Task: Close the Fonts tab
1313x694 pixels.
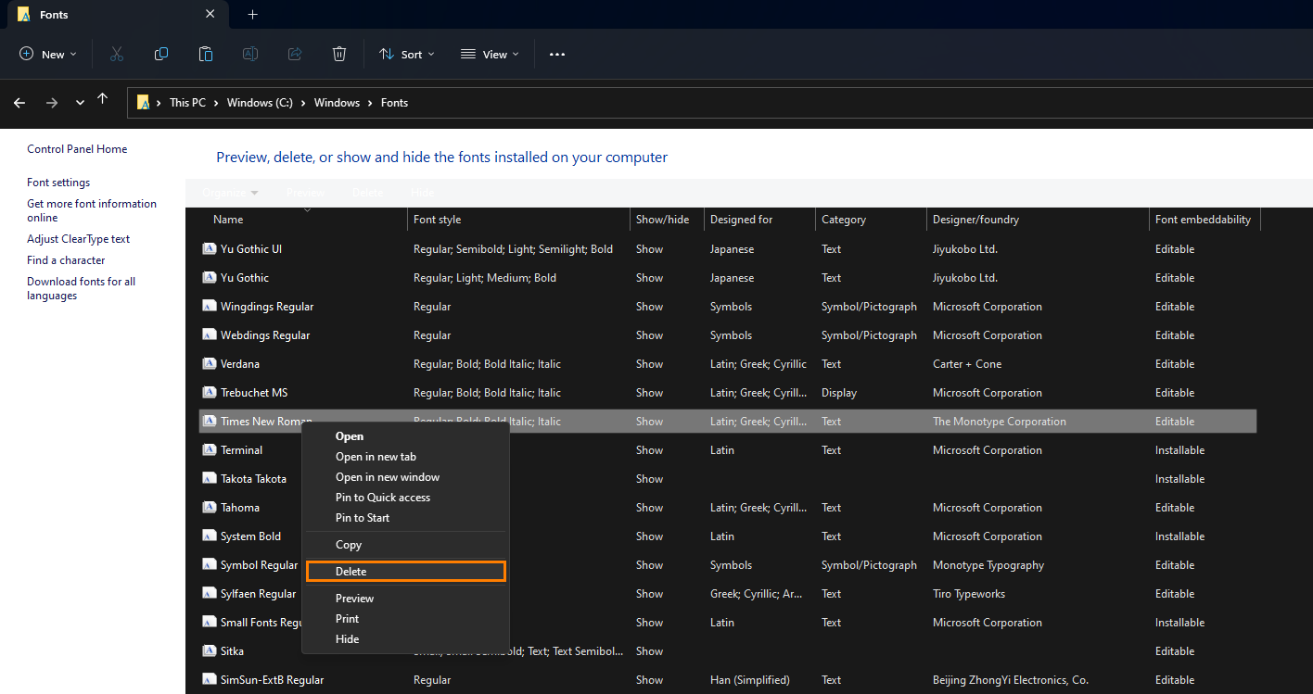Action: 210,15
